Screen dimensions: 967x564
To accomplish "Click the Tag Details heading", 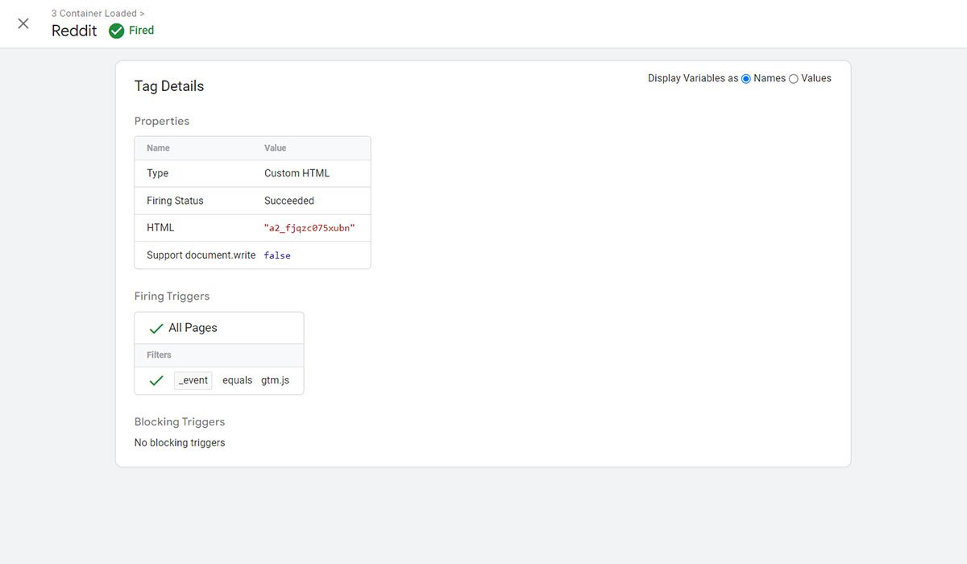I will coord(169,86).
